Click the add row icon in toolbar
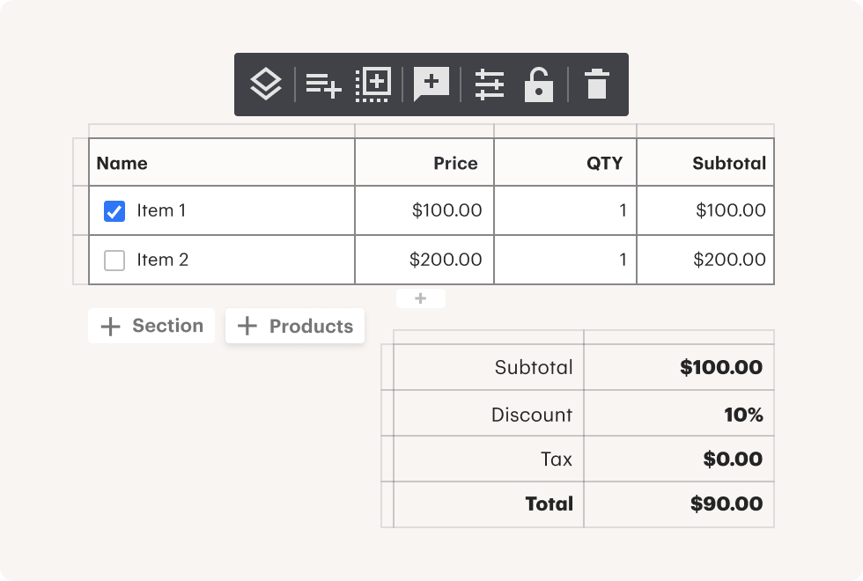The height and width of the screenshot is (581, 863). point(324,85)
